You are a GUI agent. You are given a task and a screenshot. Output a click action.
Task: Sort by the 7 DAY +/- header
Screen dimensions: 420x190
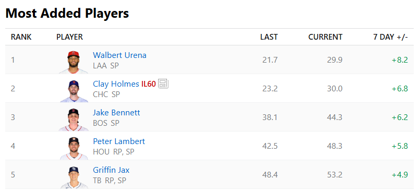(x=391, y=37)
